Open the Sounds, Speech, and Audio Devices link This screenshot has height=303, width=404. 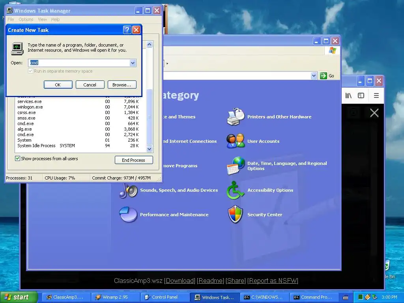click(179, 190)
